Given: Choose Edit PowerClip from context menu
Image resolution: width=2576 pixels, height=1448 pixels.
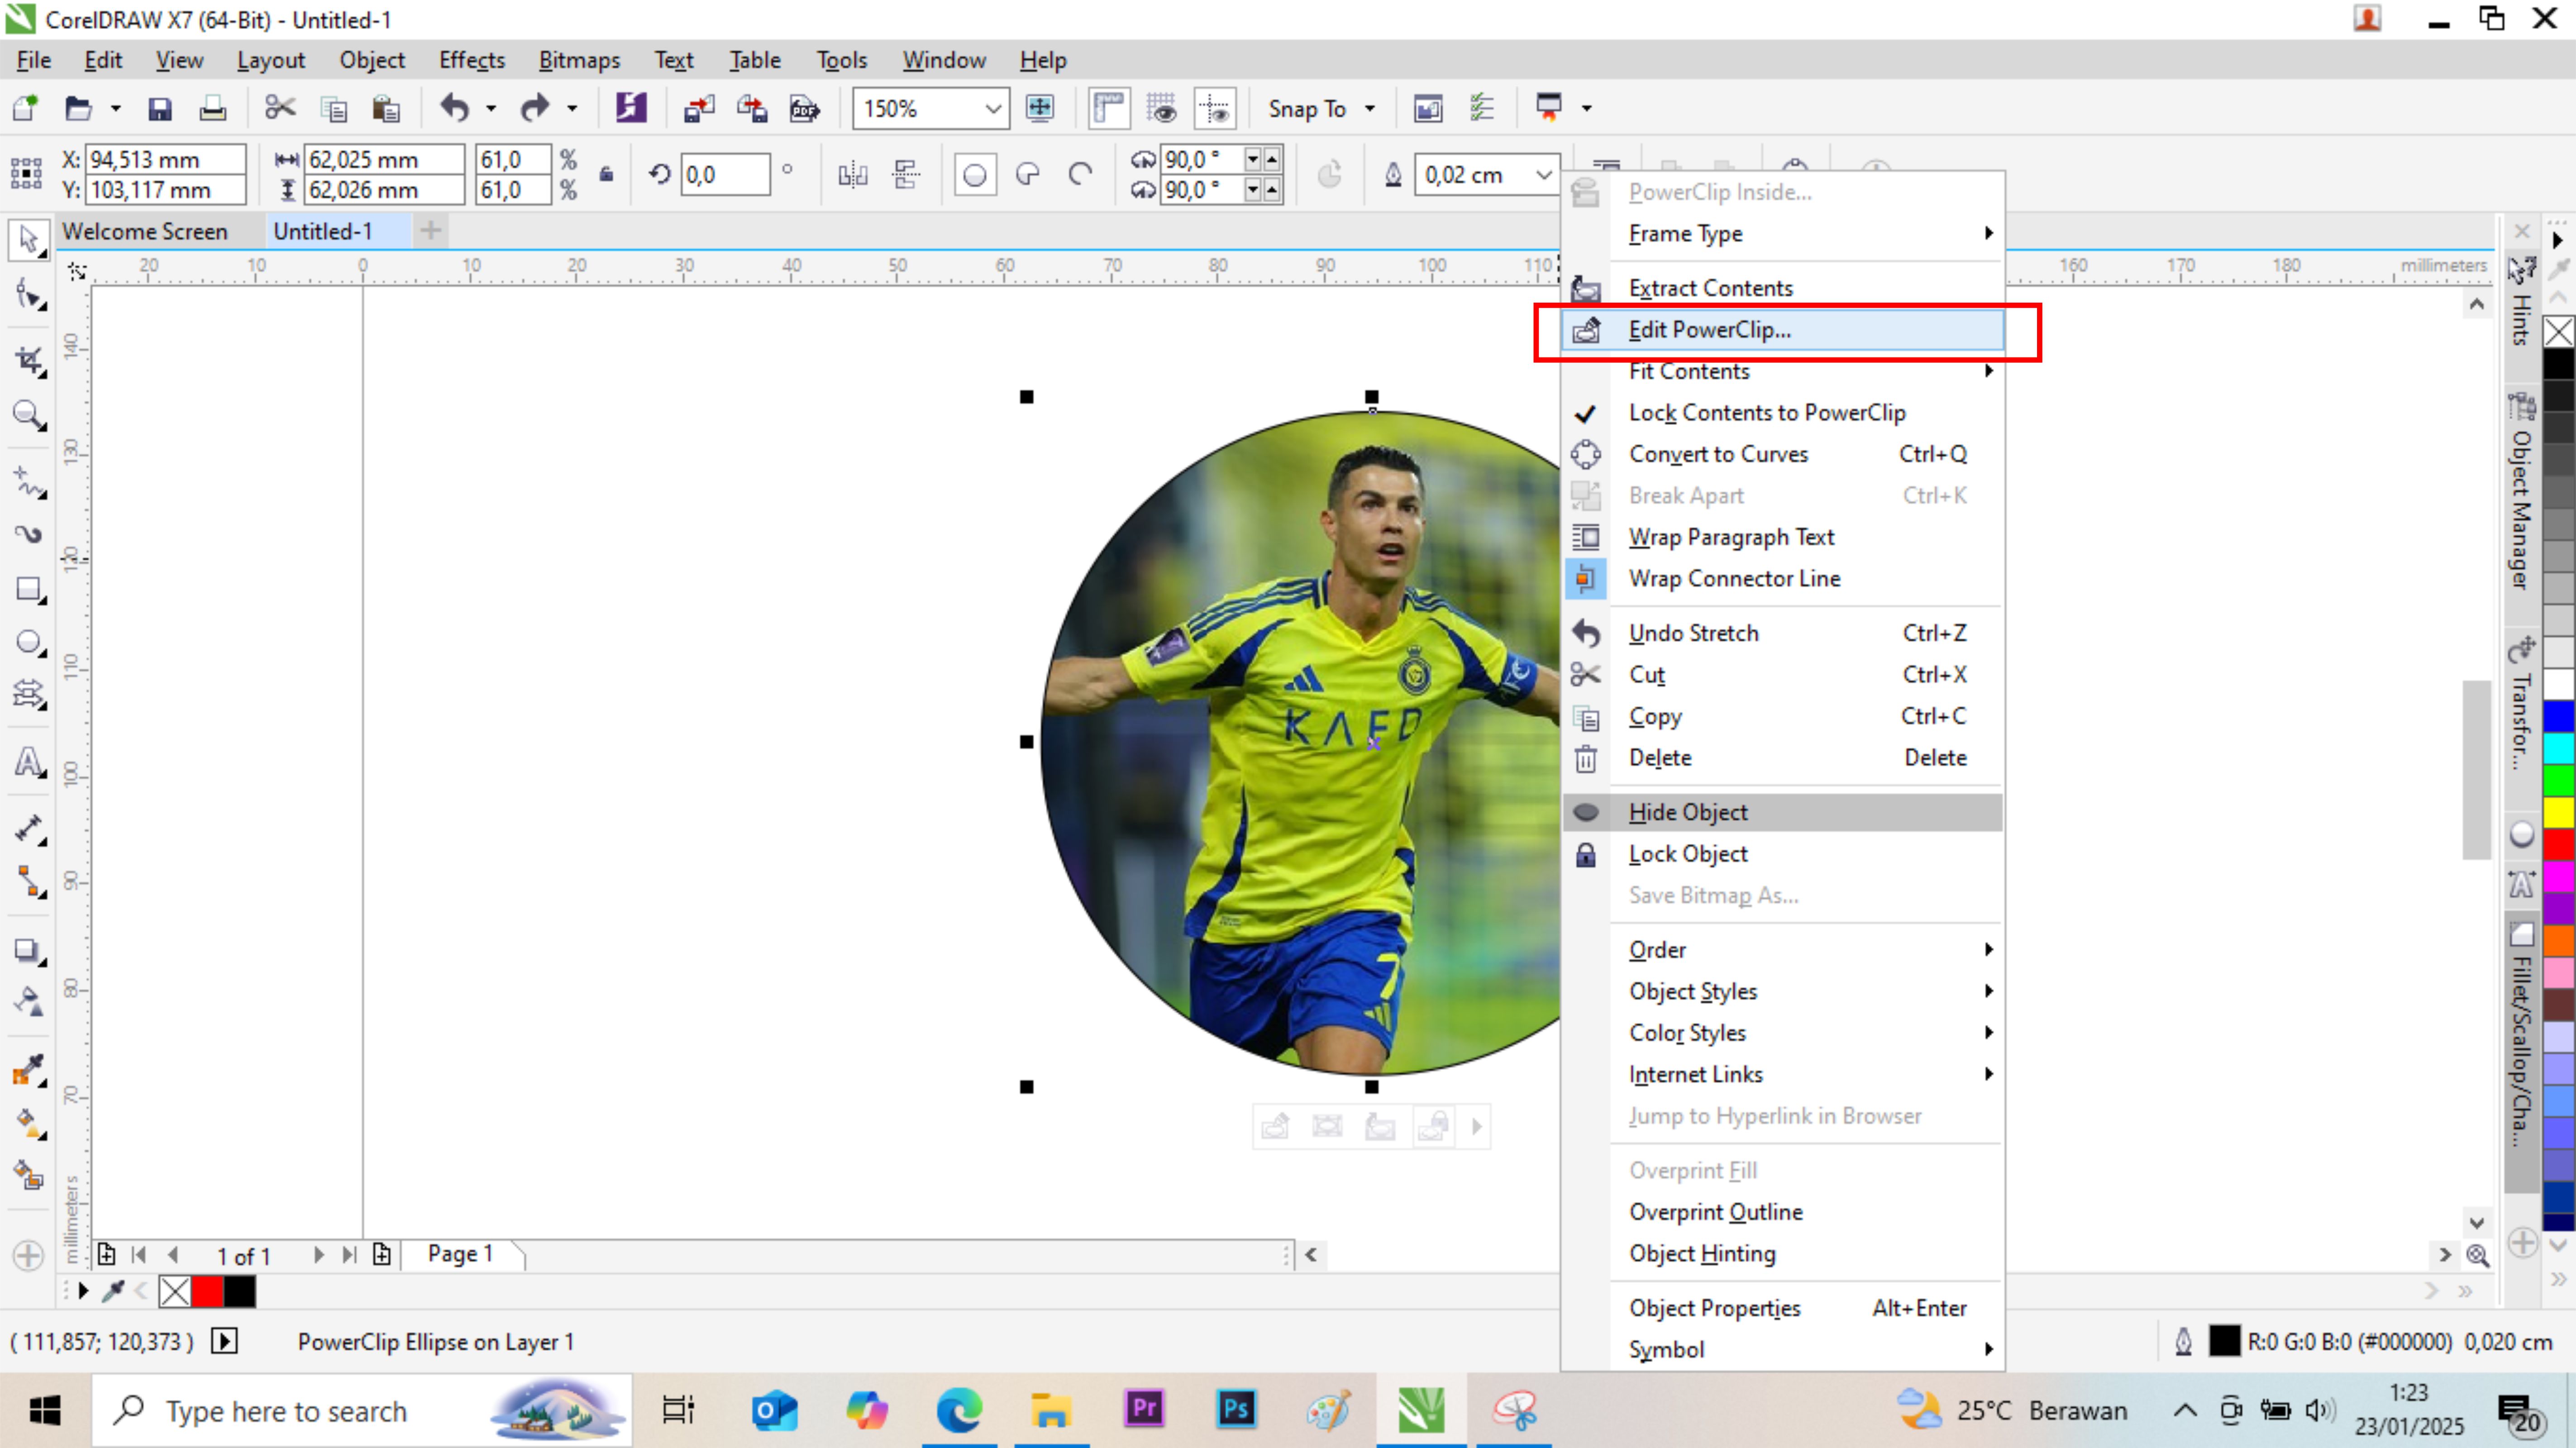Looking at the screenshot, I should tap(1782, 330).
